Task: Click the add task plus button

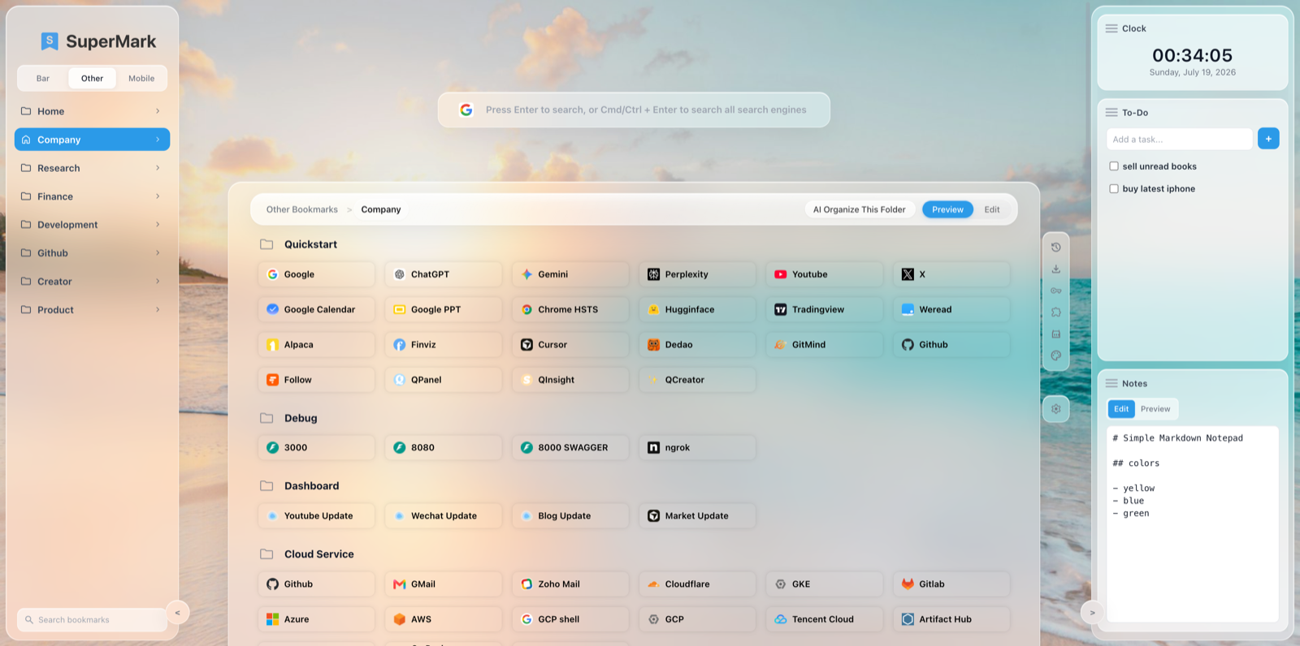Action: 1268,139
